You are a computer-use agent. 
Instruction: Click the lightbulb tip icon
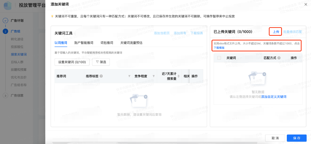[x=52, y=16]
